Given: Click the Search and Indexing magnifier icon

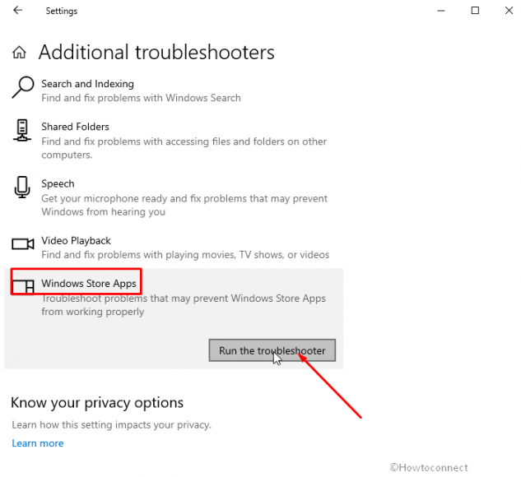Looking at the screenshot, I should pyautogui.click(x=22, y=87).
